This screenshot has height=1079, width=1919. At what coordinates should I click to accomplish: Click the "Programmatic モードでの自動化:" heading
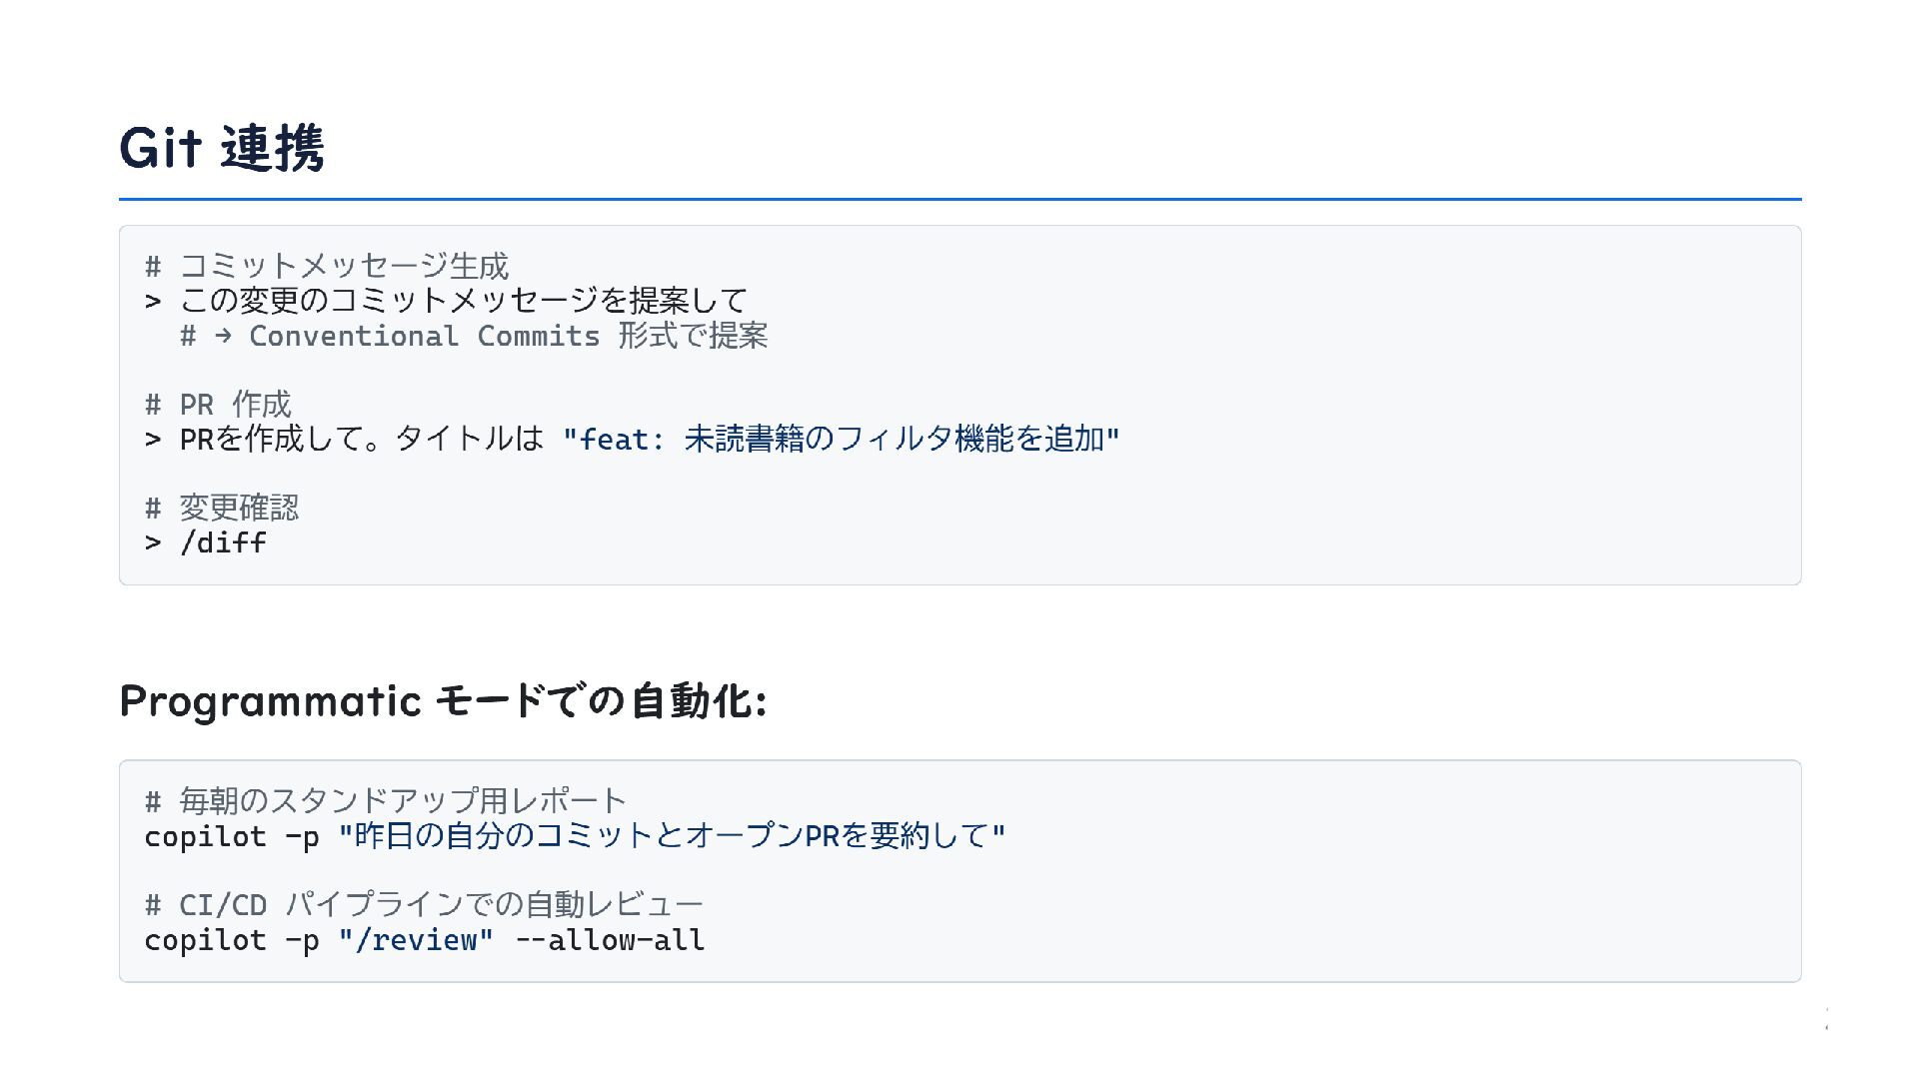tap(443, 700)
